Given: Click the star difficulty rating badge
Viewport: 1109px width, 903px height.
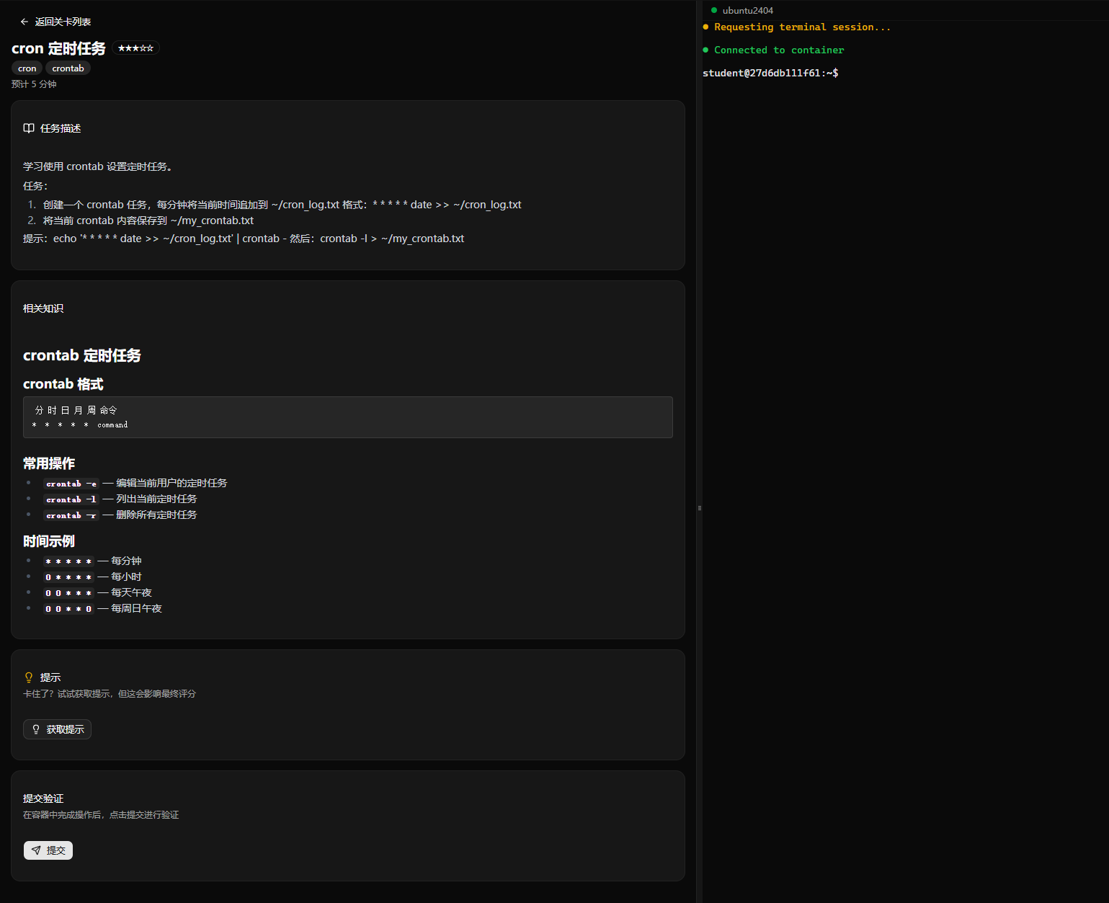Looking at the screenshot, I should coord(135,48).
